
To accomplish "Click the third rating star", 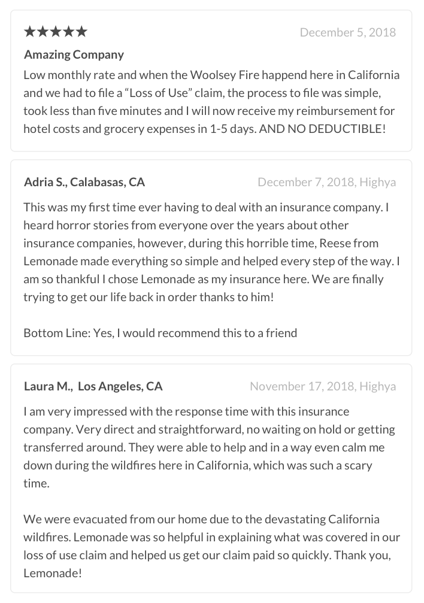I will (x=56, y=32).
